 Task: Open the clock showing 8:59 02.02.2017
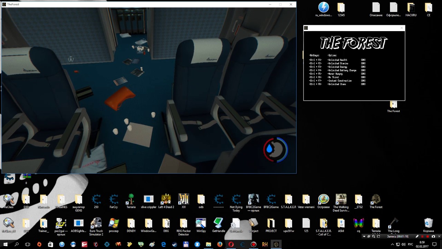tap(422, 244)
